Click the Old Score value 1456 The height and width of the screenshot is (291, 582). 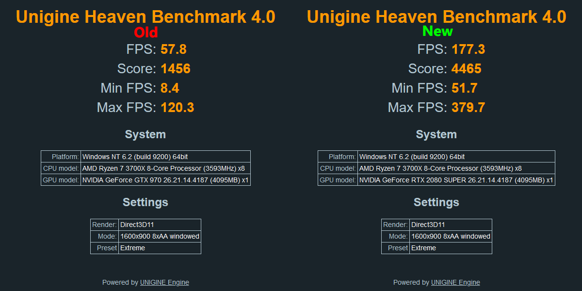pyautogui.click(x=176, y=69)
